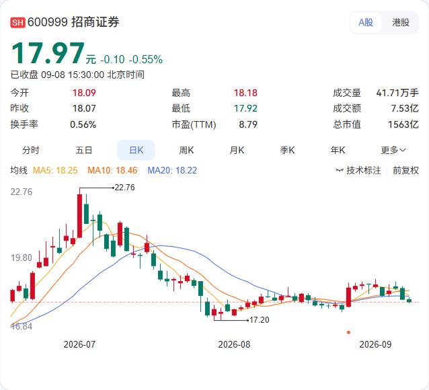Screen dimensions: 429x390
Task: Click the MA10: 18.46 indicator label
Action: click(x=112, y=170)
